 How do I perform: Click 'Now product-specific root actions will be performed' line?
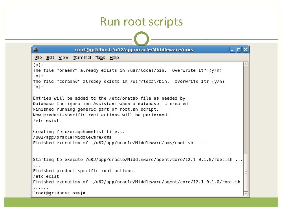[x=101, y=115]
